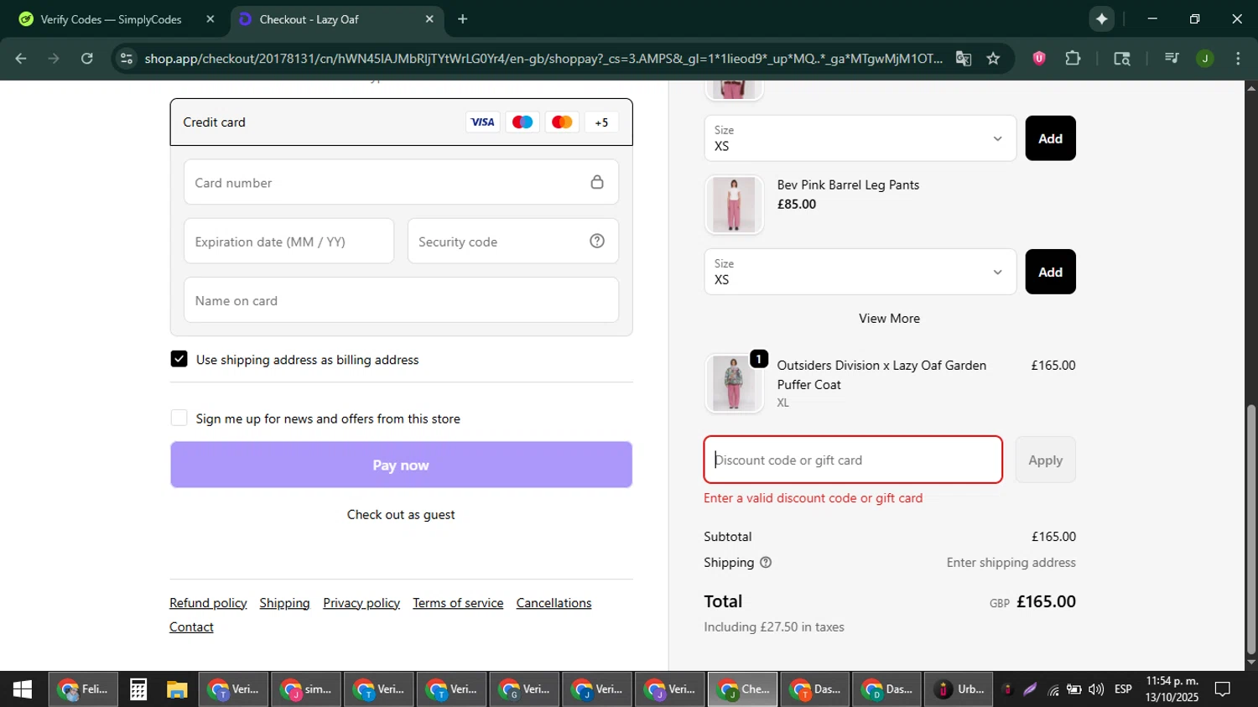Click the ESP language indicator
Viewport: 1258px width, 707px height.
tap(1123, 689)
